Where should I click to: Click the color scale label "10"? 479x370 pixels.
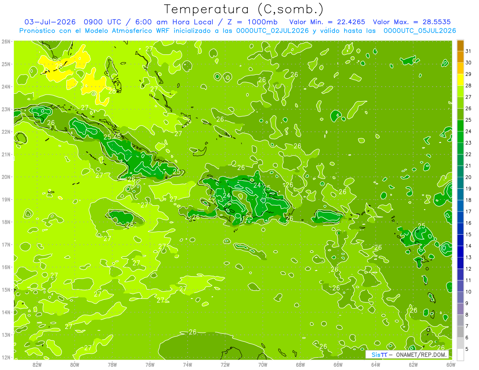[468, 292]
